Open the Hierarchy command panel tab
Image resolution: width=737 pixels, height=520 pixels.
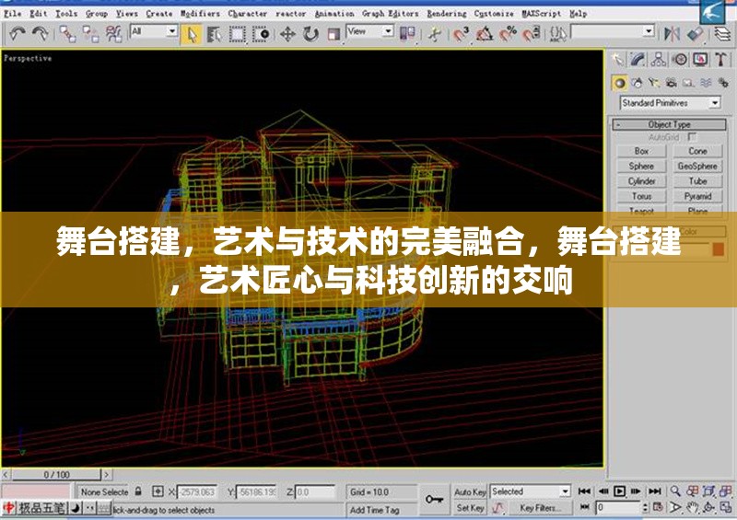659,60
